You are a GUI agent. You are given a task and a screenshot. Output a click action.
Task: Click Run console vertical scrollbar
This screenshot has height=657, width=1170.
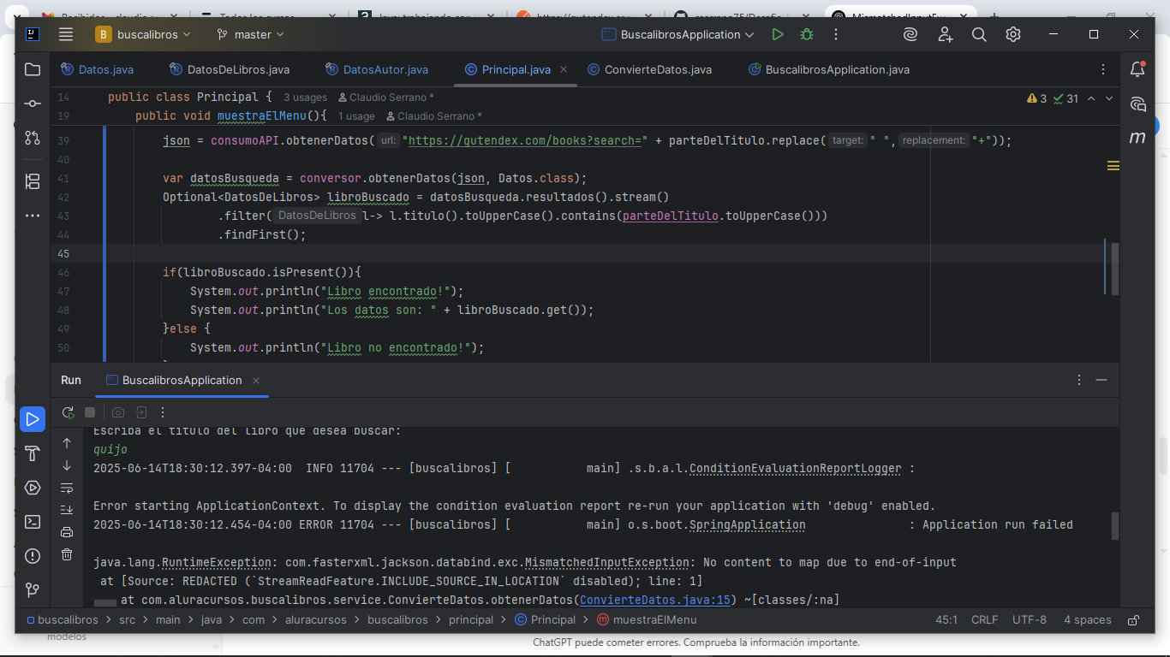(x=1114, y=526)
